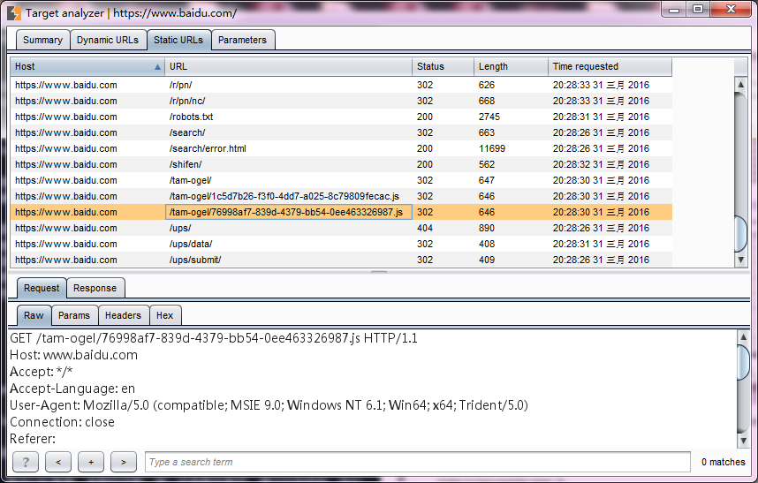Click the request pane scrollbar thumb
The width and height of the screenshot is (758, 483).
[743, 362]
